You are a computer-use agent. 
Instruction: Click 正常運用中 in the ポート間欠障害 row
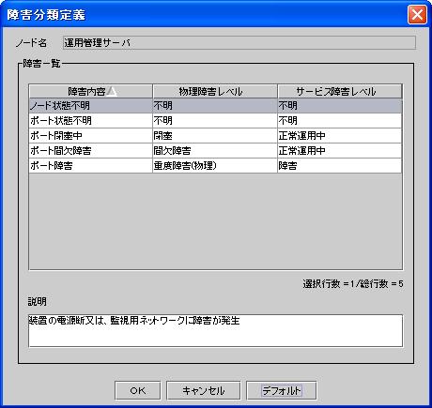(340, 151)
